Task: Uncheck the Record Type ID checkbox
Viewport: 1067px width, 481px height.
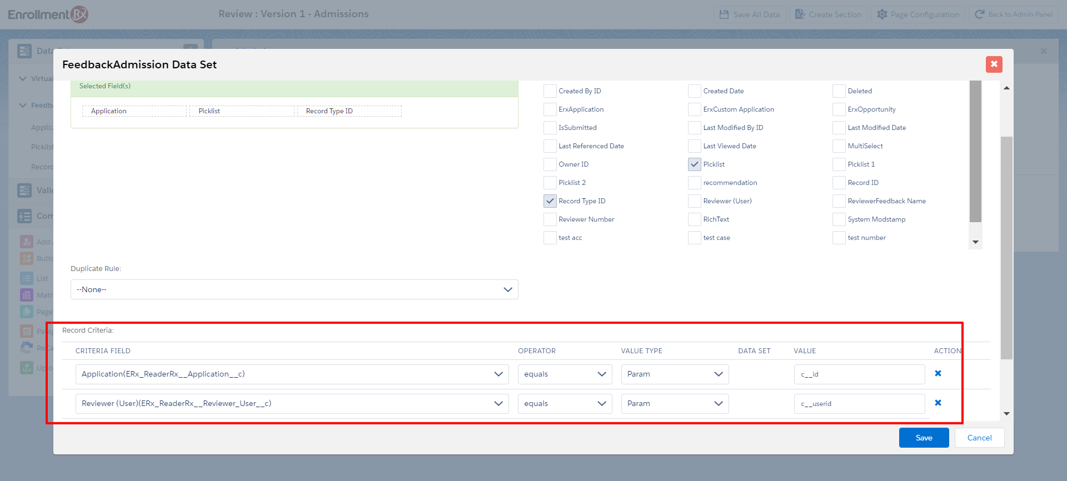Action: tap(550, 201)
